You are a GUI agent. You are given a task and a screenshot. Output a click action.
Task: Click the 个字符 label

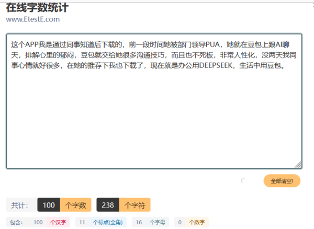click(135, 205)
